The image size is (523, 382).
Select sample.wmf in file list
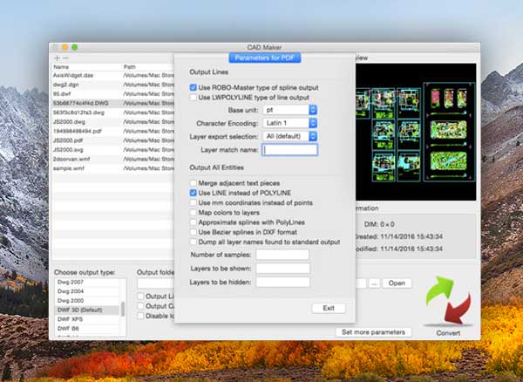click(113, 168)
